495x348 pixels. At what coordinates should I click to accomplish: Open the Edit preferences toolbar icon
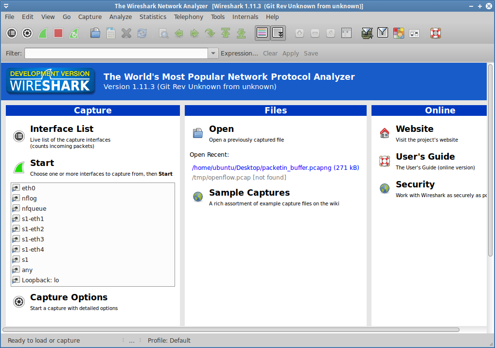pos(414,33)
